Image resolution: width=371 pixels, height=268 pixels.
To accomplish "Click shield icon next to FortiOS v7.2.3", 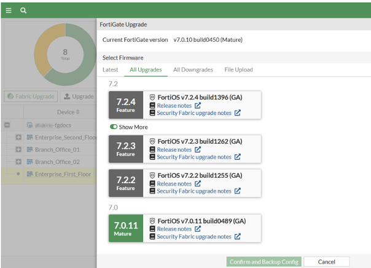I will click(152, 141).
